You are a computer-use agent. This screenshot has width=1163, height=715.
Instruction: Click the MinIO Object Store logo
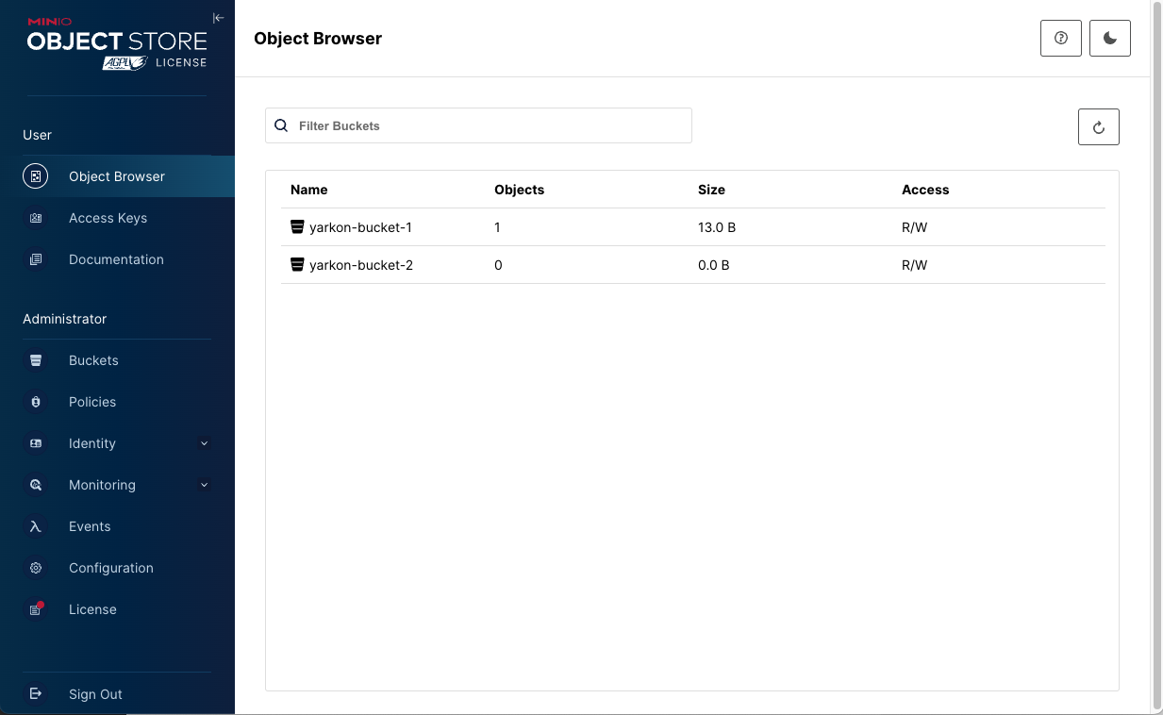[x=117, y=44]
